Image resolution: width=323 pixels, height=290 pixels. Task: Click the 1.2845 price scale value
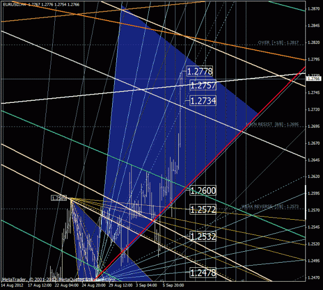coord(314,25)
